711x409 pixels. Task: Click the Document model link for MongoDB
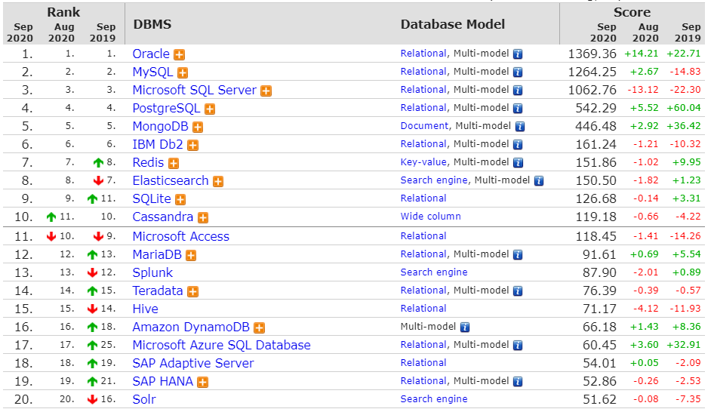[x=424, y=126]
